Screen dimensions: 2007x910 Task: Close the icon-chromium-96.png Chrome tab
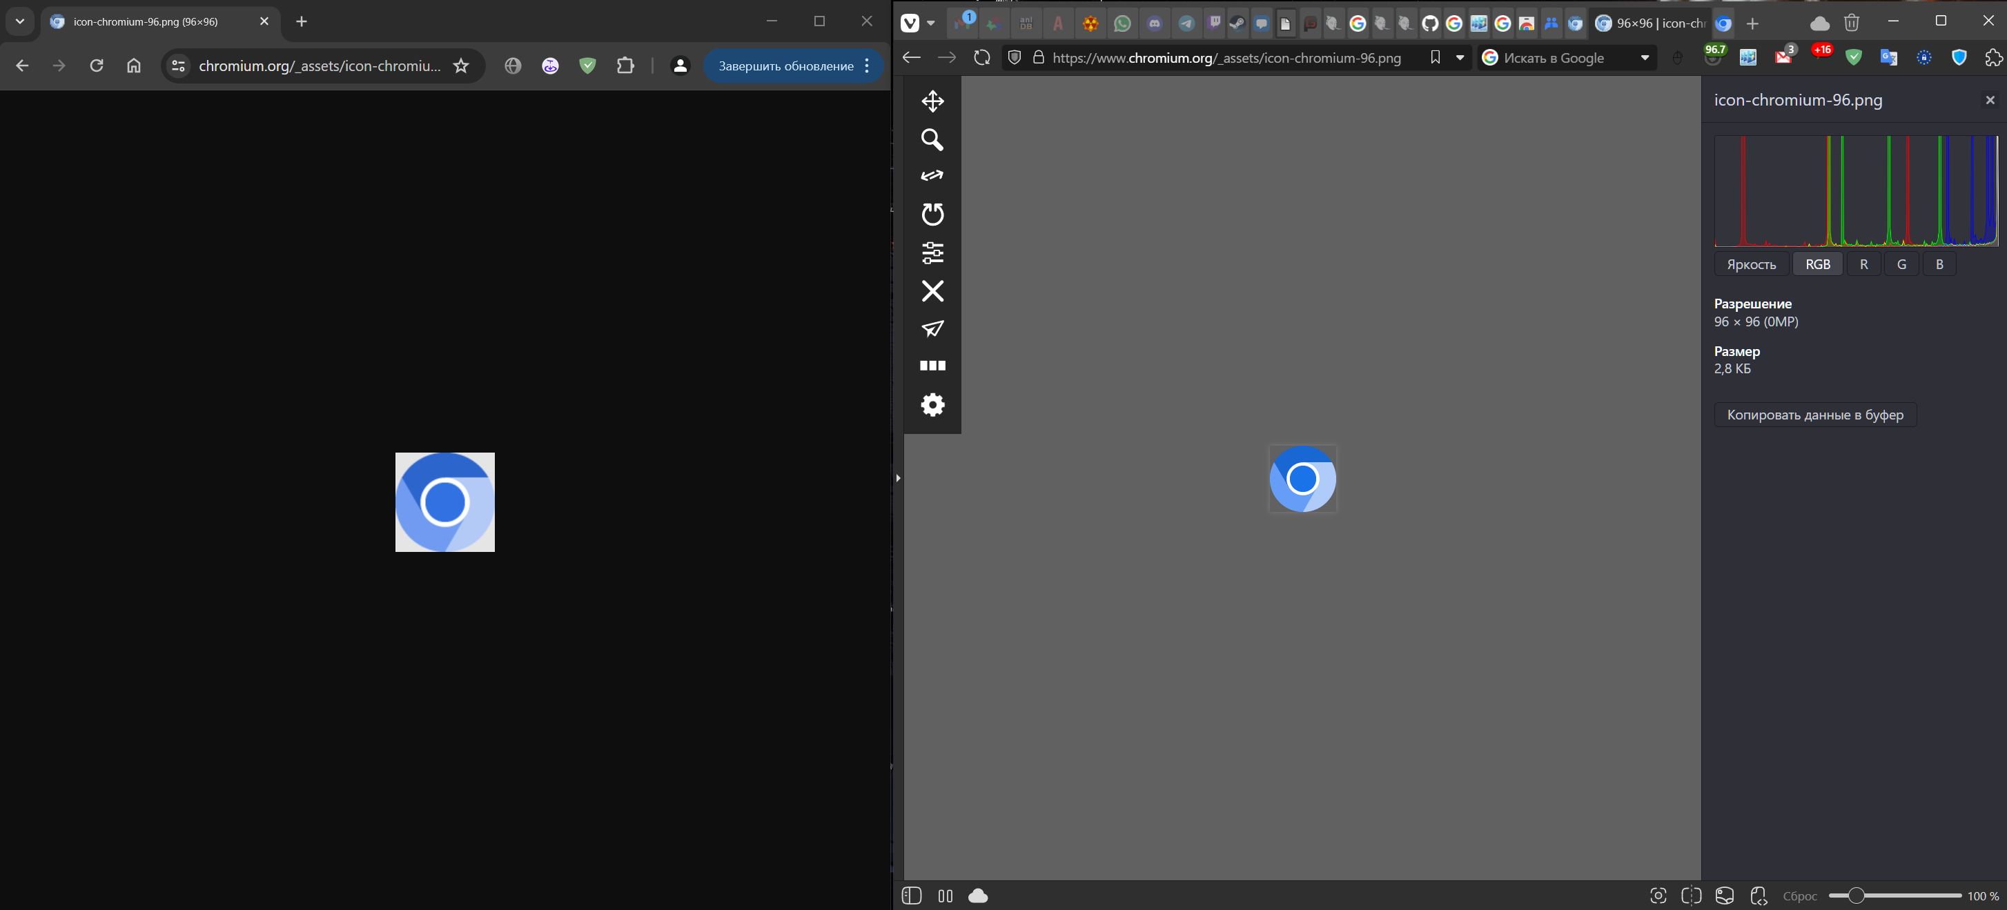tap(264, 21)
